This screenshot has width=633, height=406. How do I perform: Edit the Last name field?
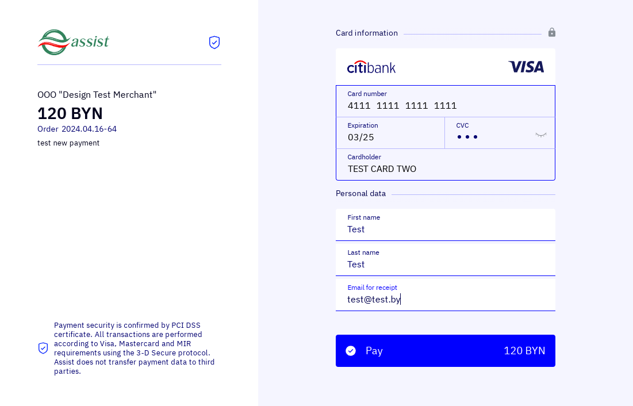[x=445, y=264]
